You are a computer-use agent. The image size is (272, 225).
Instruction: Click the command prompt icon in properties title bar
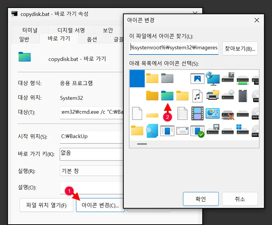[x=14, y=14]
